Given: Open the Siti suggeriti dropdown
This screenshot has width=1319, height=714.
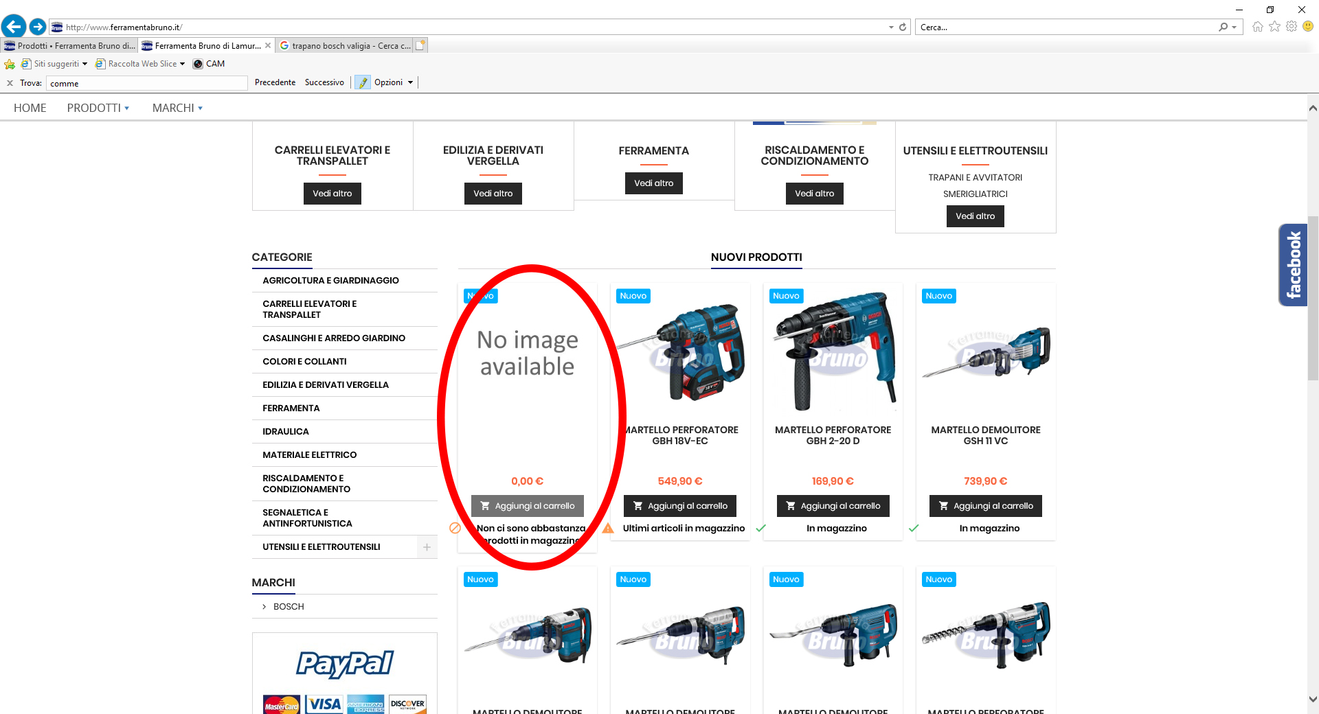Looking at the screenshot, I should (84, 64).
